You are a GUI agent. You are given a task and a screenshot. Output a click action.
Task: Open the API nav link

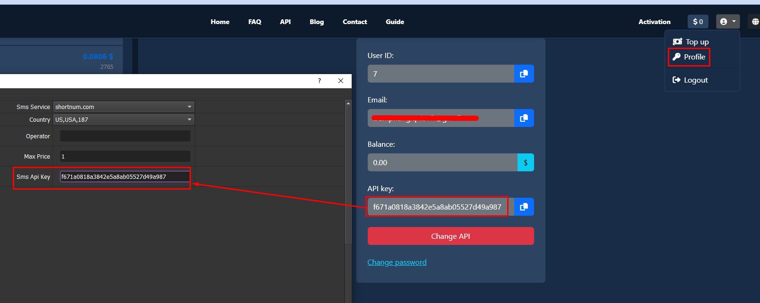[x=285, y=22]
